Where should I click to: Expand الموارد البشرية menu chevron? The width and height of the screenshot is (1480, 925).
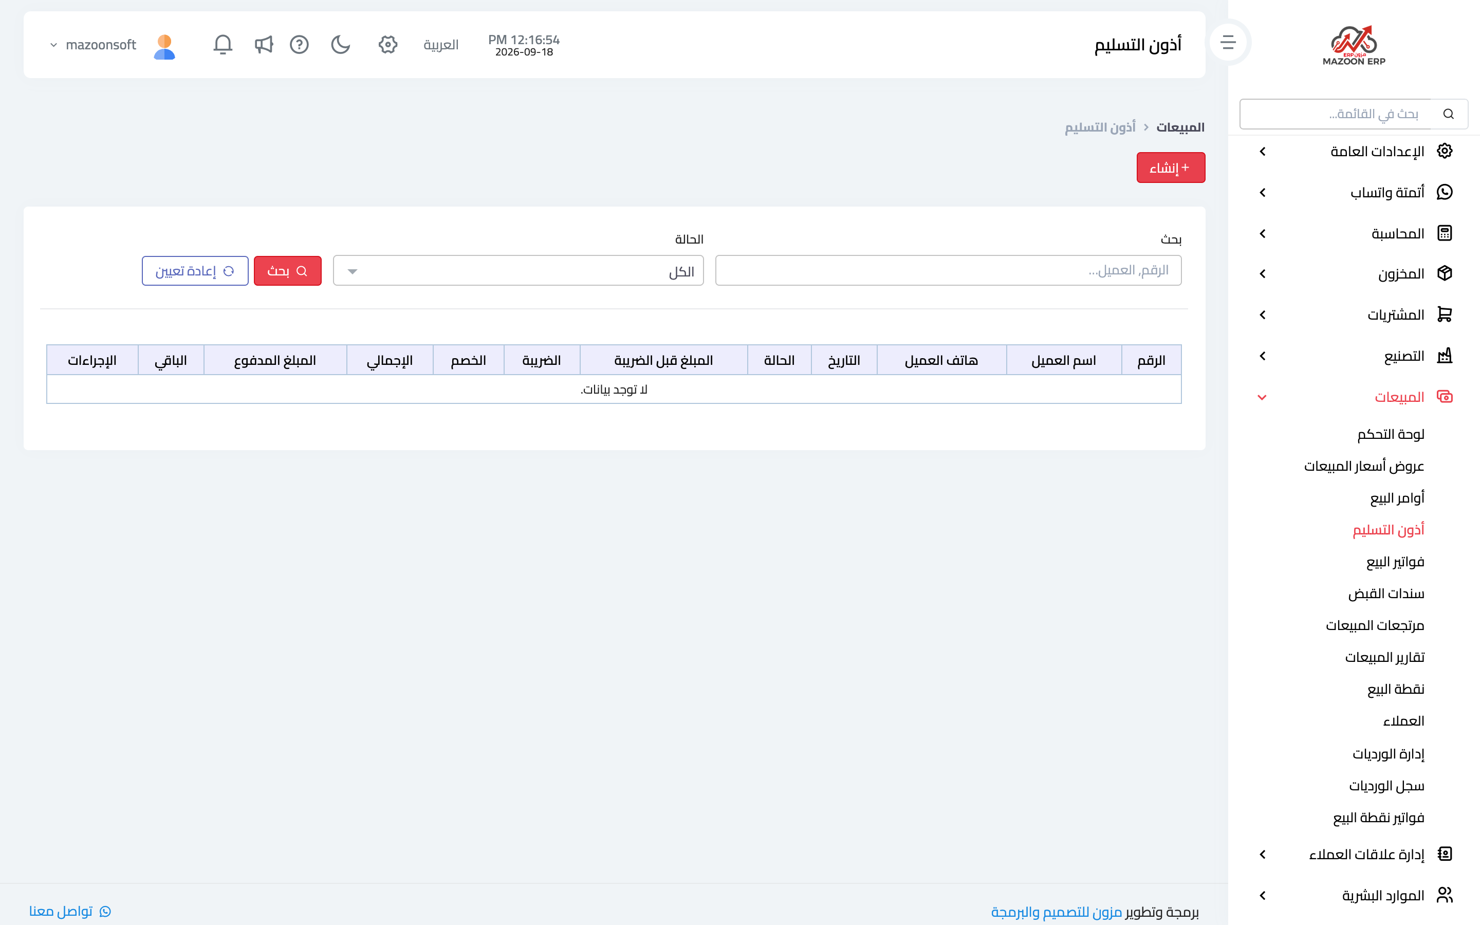(1263, 896)
